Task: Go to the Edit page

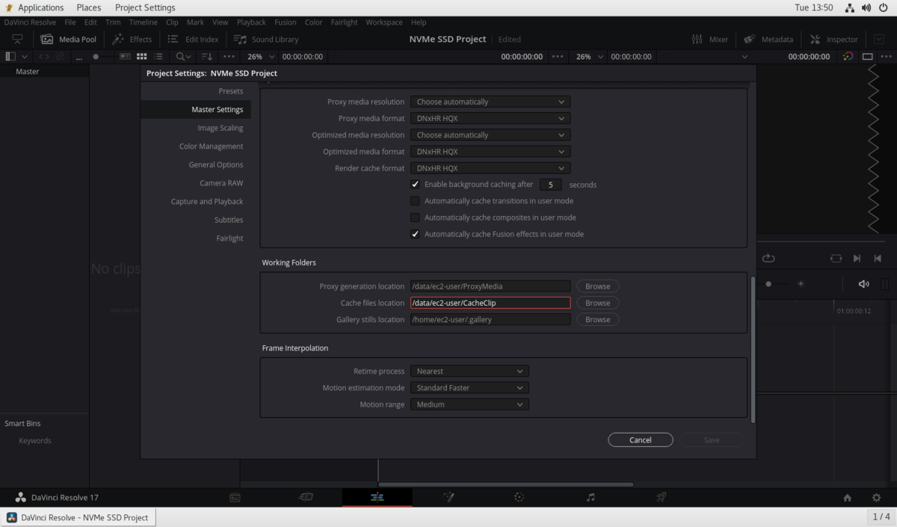Action: click(x=377, y=497)
